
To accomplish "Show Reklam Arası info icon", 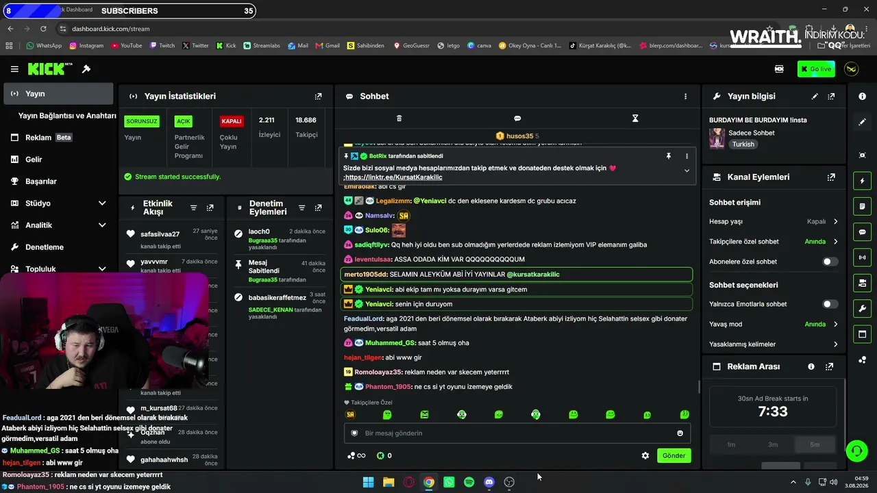I will click(x=811, y=367).
